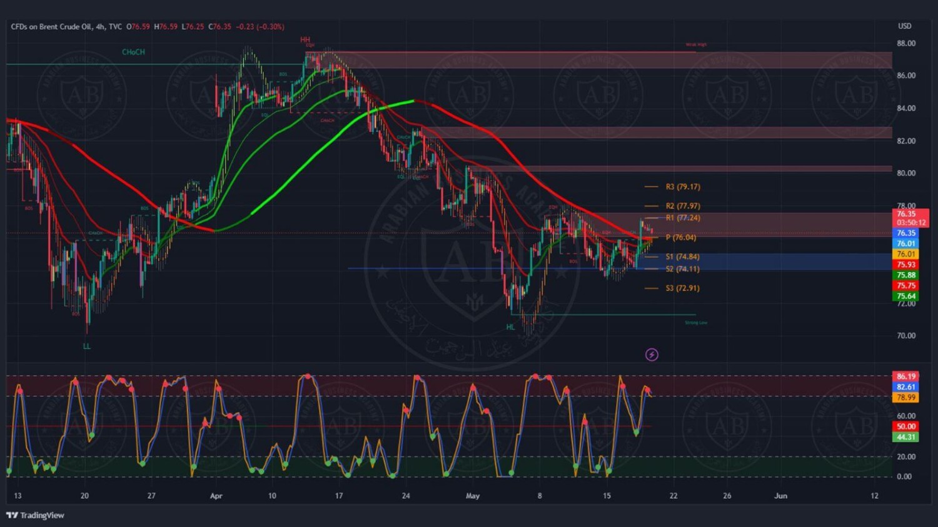Click the green 75.88 price tag

pyautogui.click(x=905, y=275)
